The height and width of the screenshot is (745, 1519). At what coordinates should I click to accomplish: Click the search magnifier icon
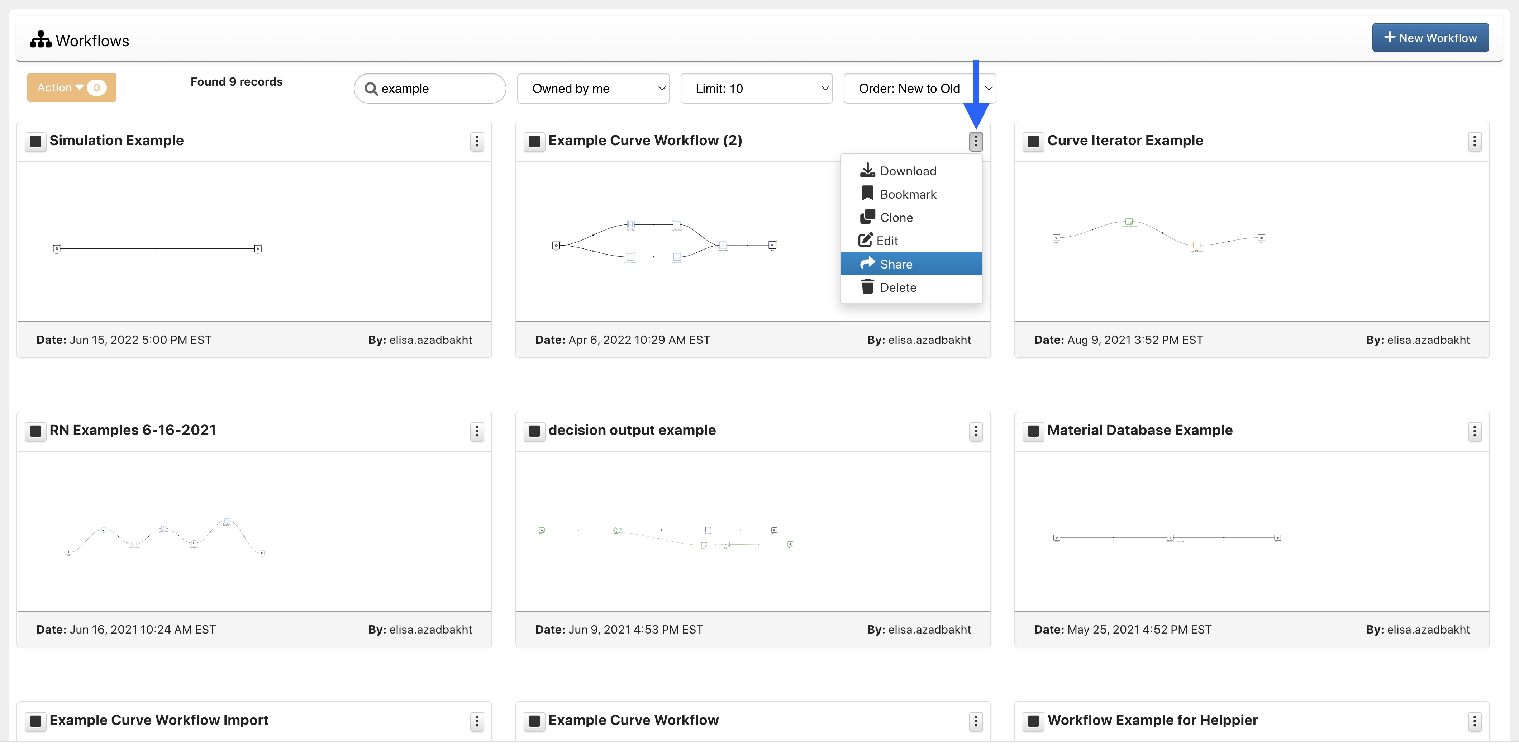[371, 89]
